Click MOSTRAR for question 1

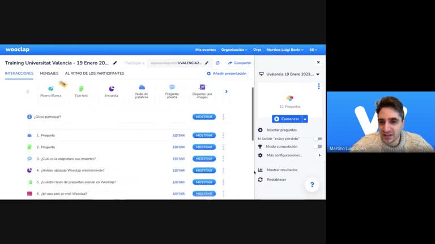point(204,136)
